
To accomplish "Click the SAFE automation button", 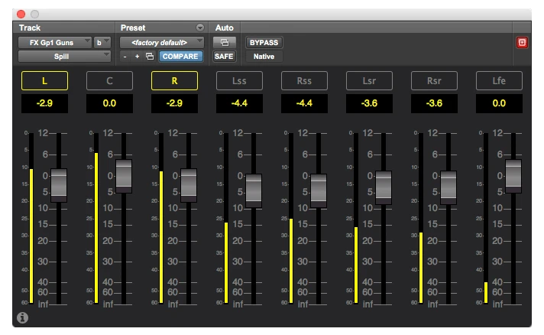I will pos(224,57).
